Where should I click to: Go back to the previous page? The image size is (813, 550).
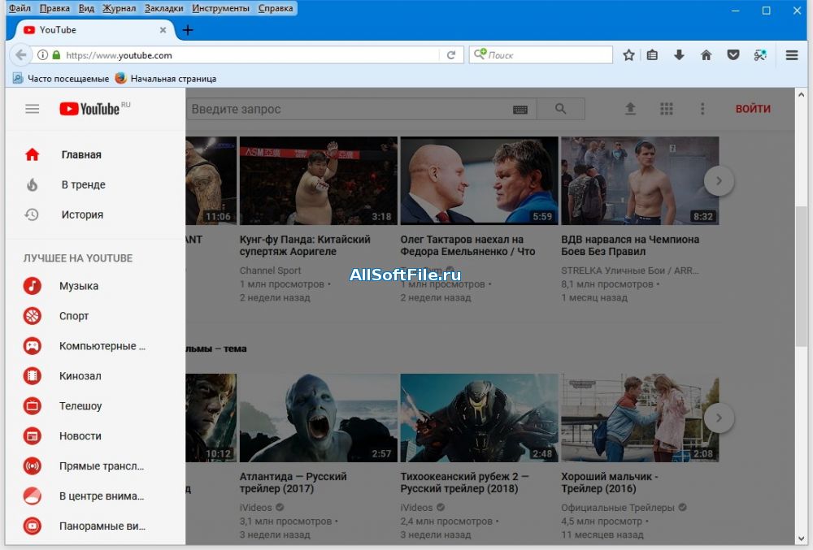tap(21, 55)
